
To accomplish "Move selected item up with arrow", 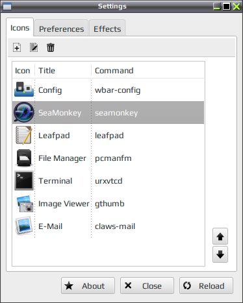I will (220, 236).
